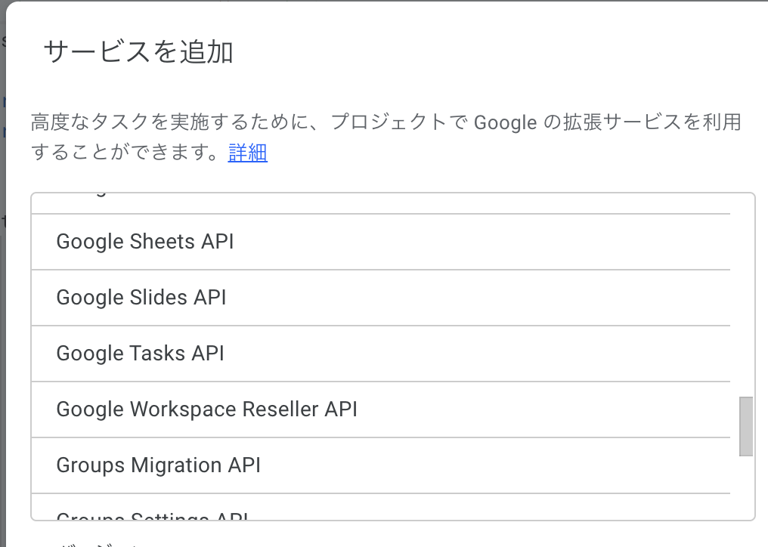This screenshot has height=547, width=768.
Task: Choose the Google Slides API service
Action: click(141, 298)
